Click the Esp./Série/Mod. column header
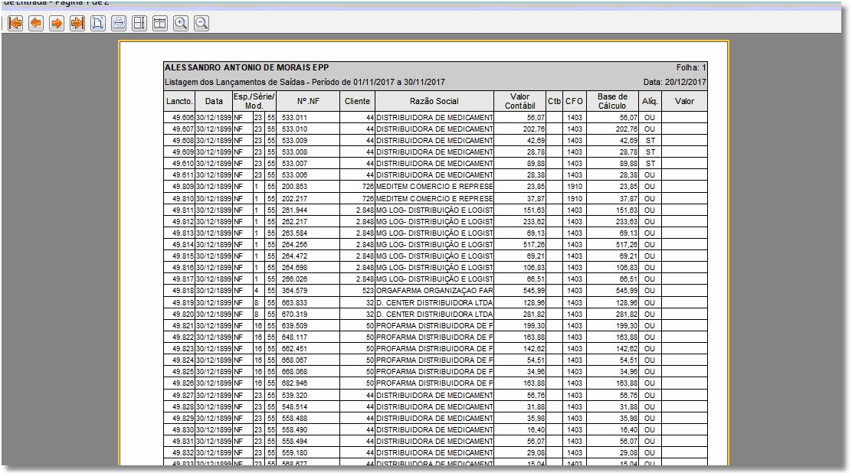The height and width of the screenshot is (476, 852). click(x=254, y=101)
